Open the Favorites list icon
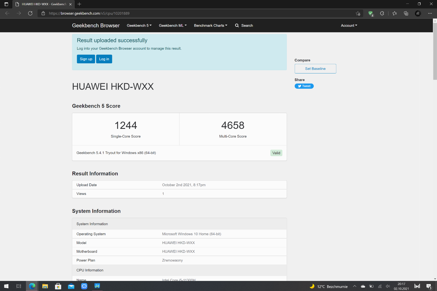Viewport: 437px width, 291px height. [395, 13]
